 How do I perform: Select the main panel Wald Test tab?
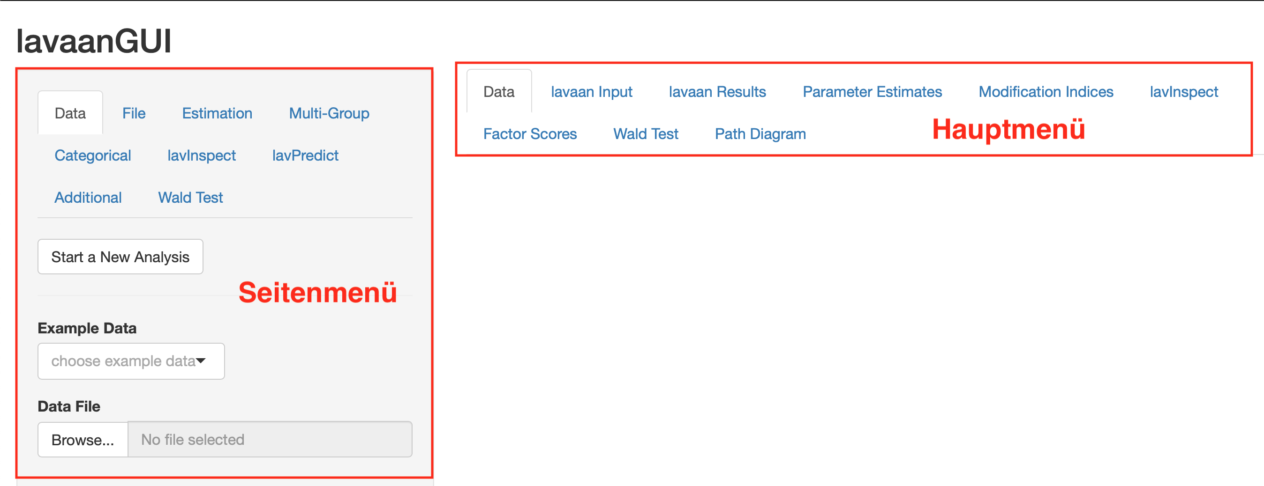coord(645,134)
